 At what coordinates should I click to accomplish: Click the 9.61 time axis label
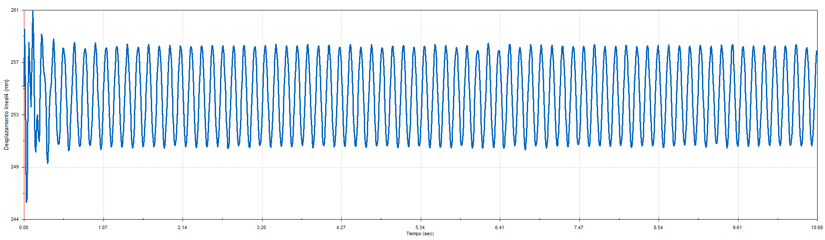(x=738, y=227)
